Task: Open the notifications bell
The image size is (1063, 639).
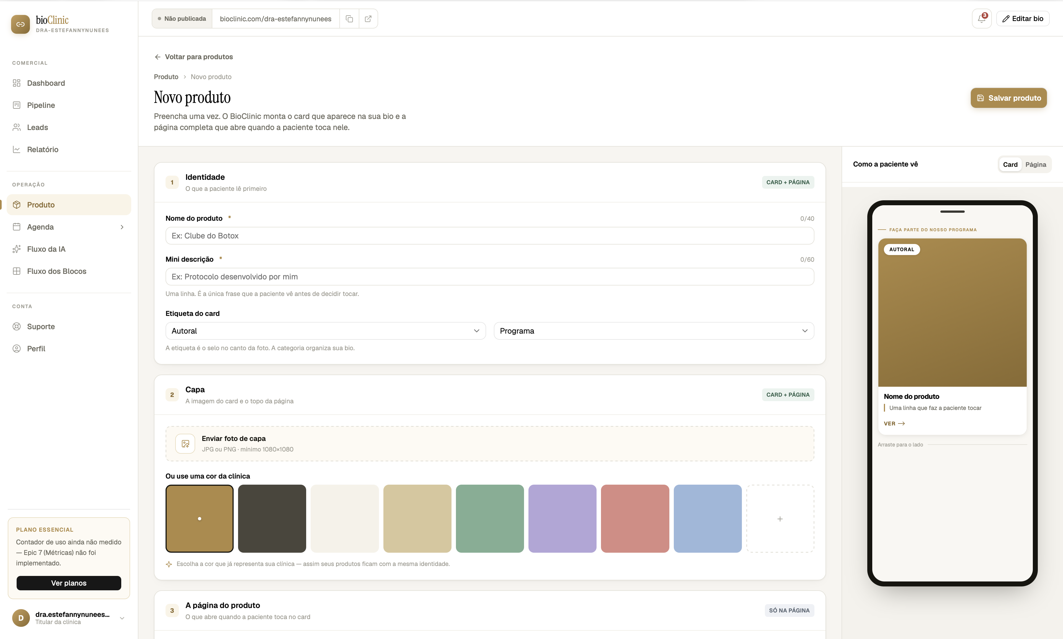Action: pyautogui.click(x=982, y=19)
